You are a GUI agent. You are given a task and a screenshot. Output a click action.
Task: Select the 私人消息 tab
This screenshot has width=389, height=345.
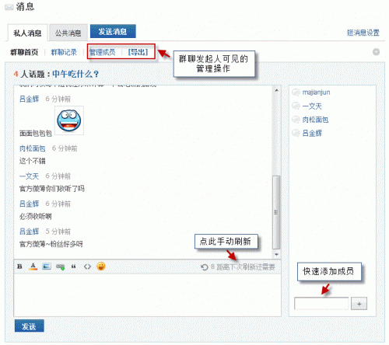[x=27, y=33]
